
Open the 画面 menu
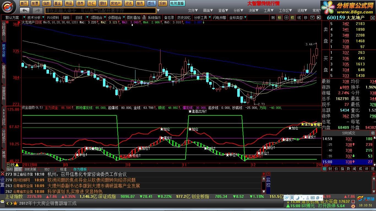coord(208,10)
